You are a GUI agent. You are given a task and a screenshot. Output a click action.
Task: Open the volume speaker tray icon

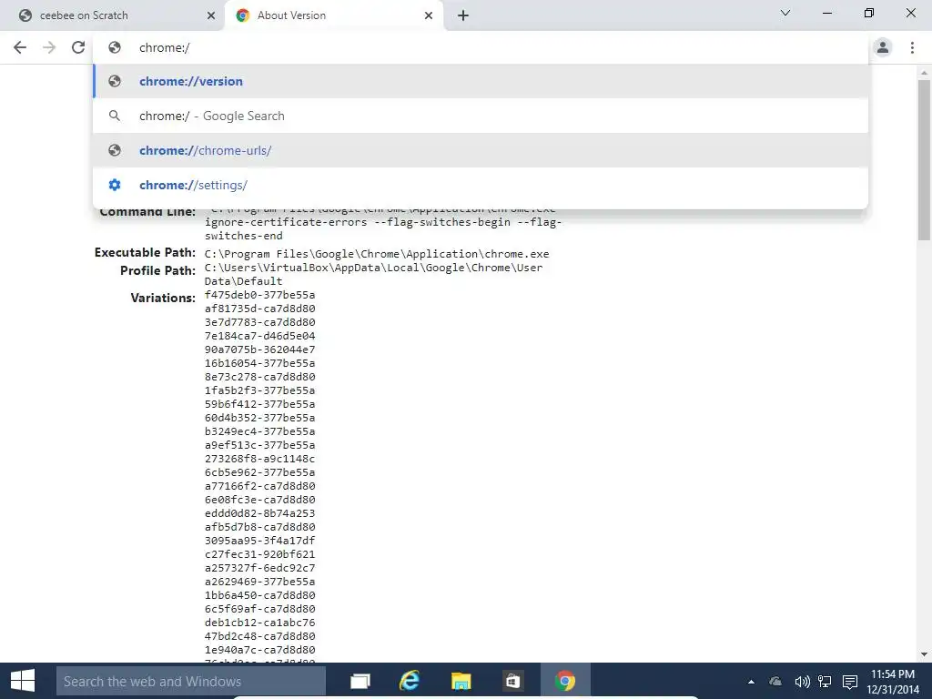coord(802,682)
